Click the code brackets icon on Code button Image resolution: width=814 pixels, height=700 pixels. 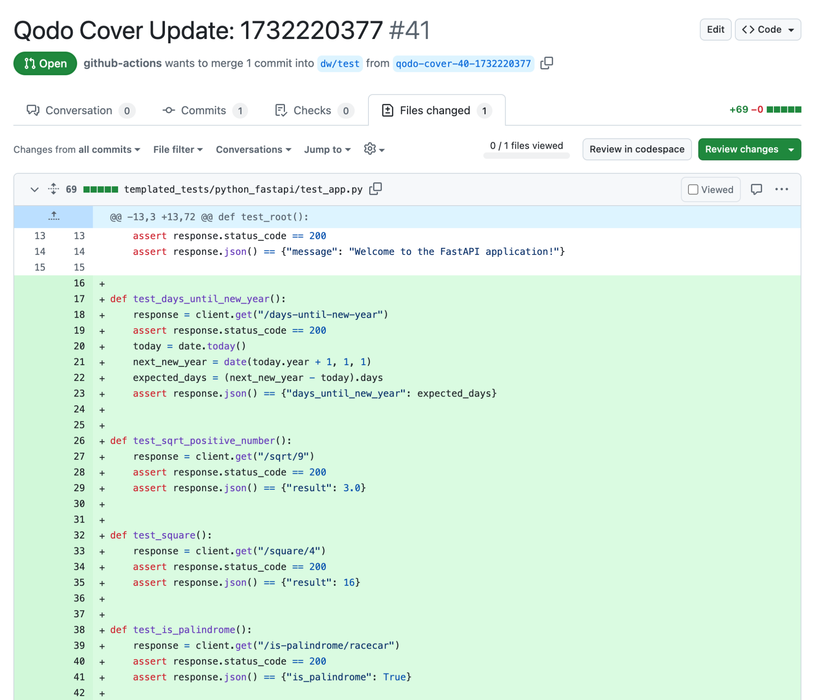point(749,29)
